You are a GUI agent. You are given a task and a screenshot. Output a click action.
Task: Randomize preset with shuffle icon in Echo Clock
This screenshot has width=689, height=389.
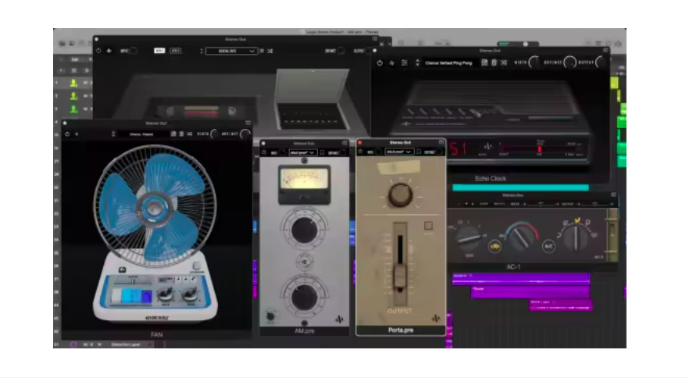[x=504, y=62]
